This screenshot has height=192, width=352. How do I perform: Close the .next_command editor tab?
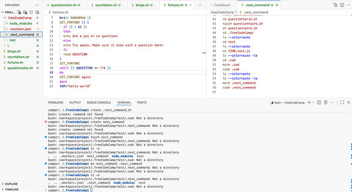[x=277, y=5]
